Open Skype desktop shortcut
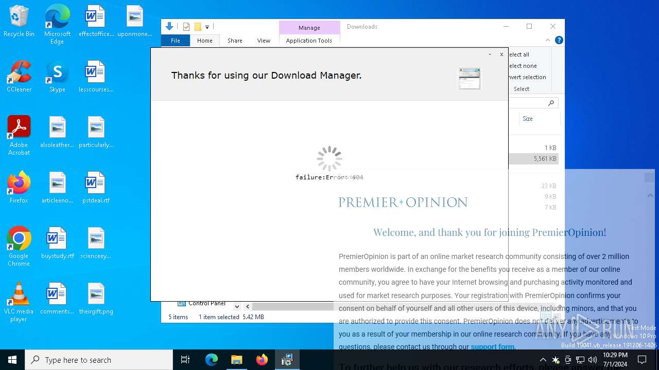 pyautogui.click(x=57, y=77)
